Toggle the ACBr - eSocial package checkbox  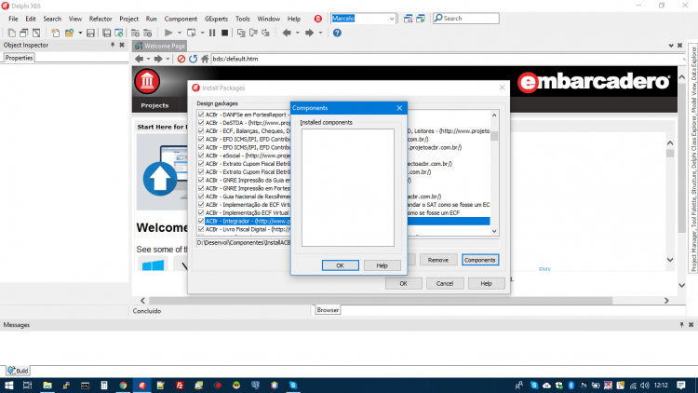coord(201,156)
